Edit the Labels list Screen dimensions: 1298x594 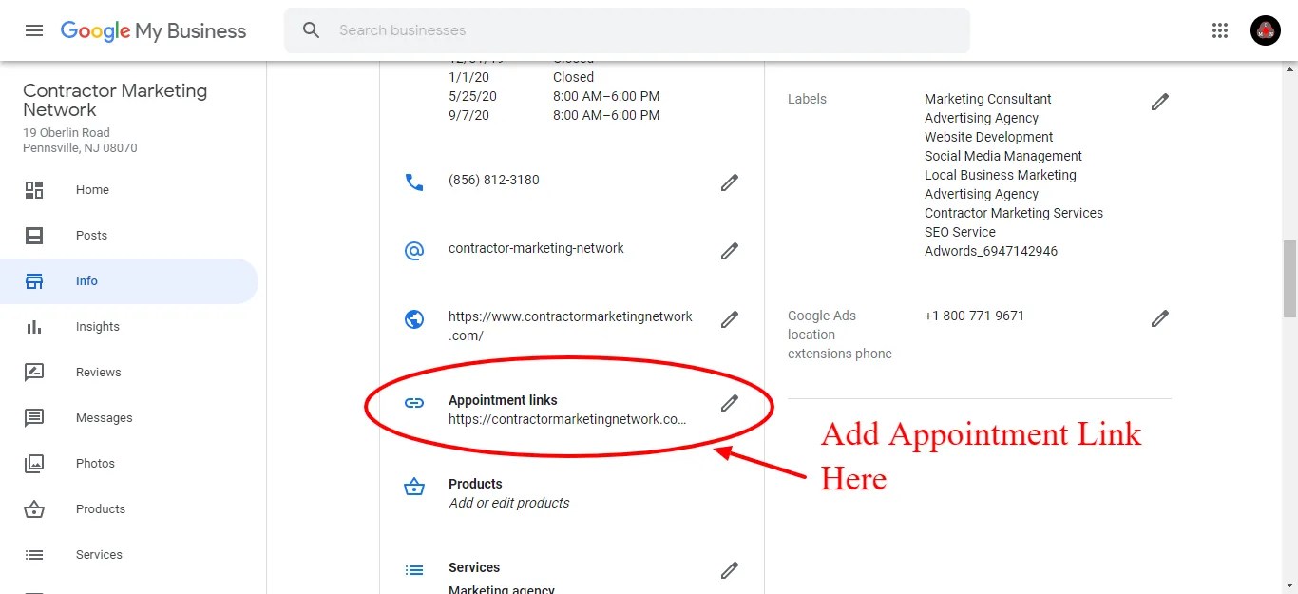1160,102
